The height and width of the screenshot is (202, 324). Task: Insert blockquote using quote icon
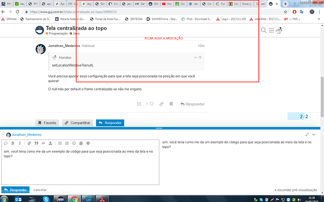pos(36,143)
